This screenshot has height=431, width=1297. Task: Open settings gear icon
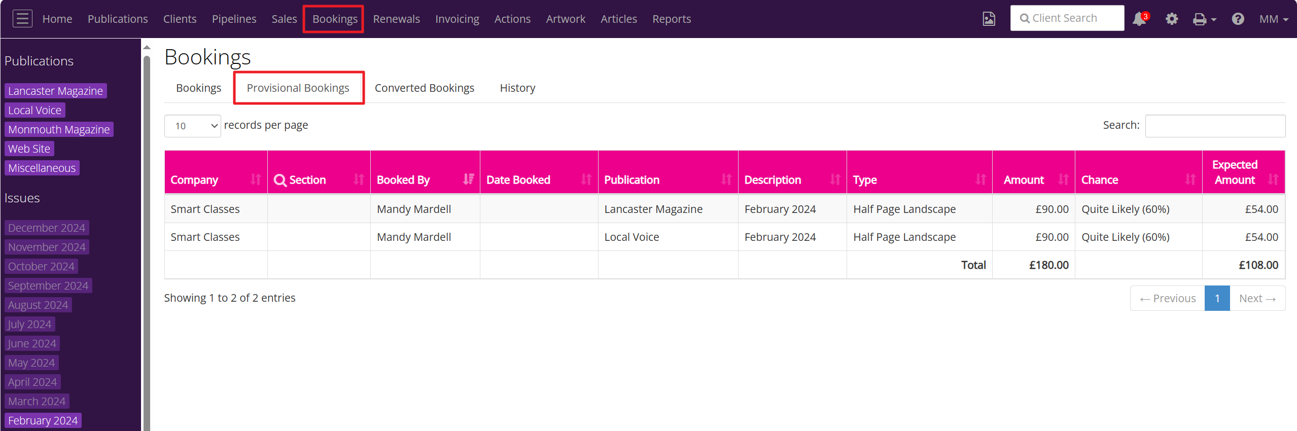[x=1171, y=19]
